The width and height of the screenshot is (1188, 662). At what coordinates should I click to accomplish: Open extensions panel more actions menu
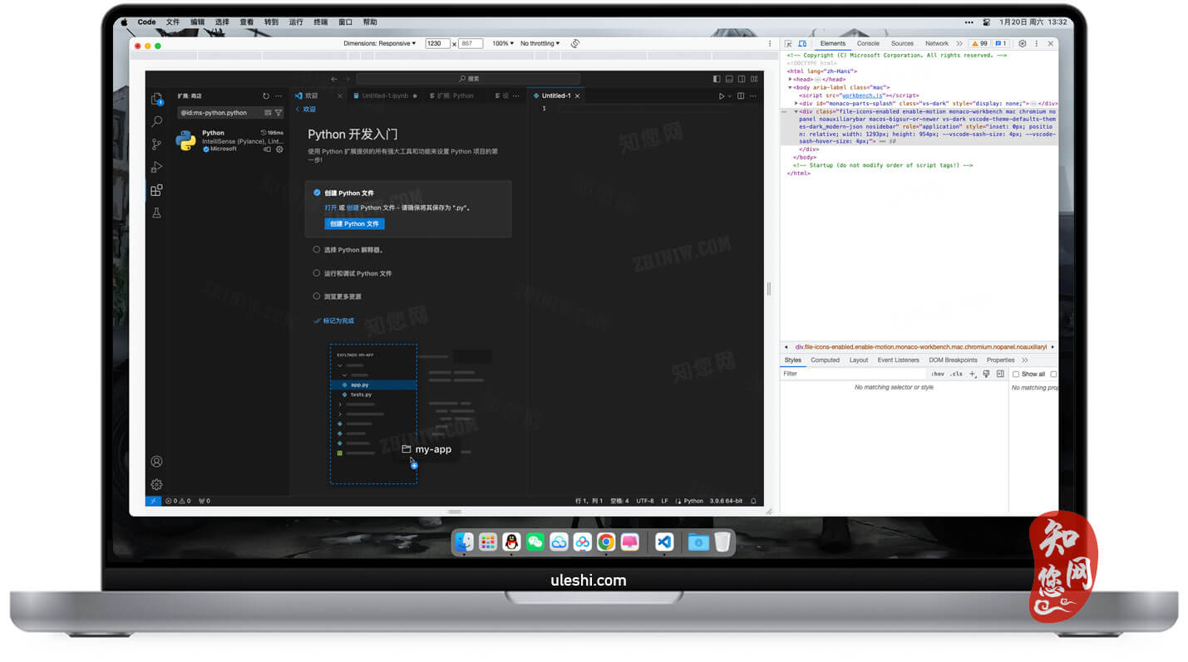pyautogui.click(x=279, y=96)
